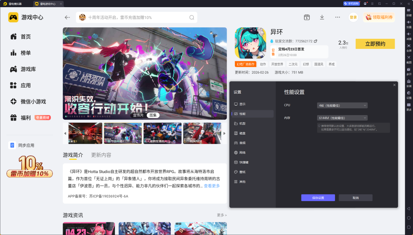Collapse the right sidebar with double-chevron icon
The height and width of the screenshot is (235, 413).
409,4
